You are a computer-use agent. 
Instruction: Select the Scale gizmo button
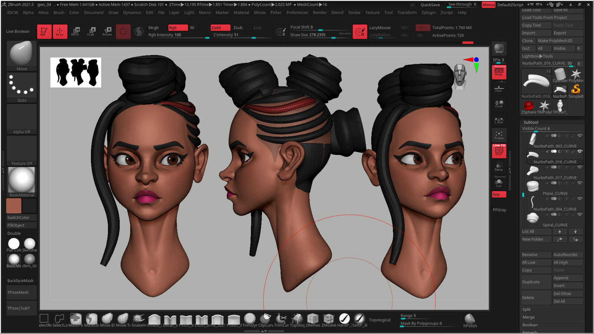click(x=91, y=32)
